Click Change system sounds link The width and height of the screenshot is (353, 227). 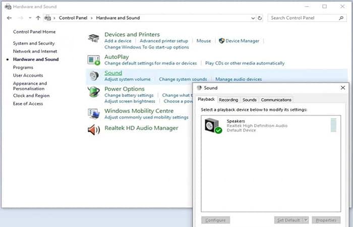tap(183, 79)
